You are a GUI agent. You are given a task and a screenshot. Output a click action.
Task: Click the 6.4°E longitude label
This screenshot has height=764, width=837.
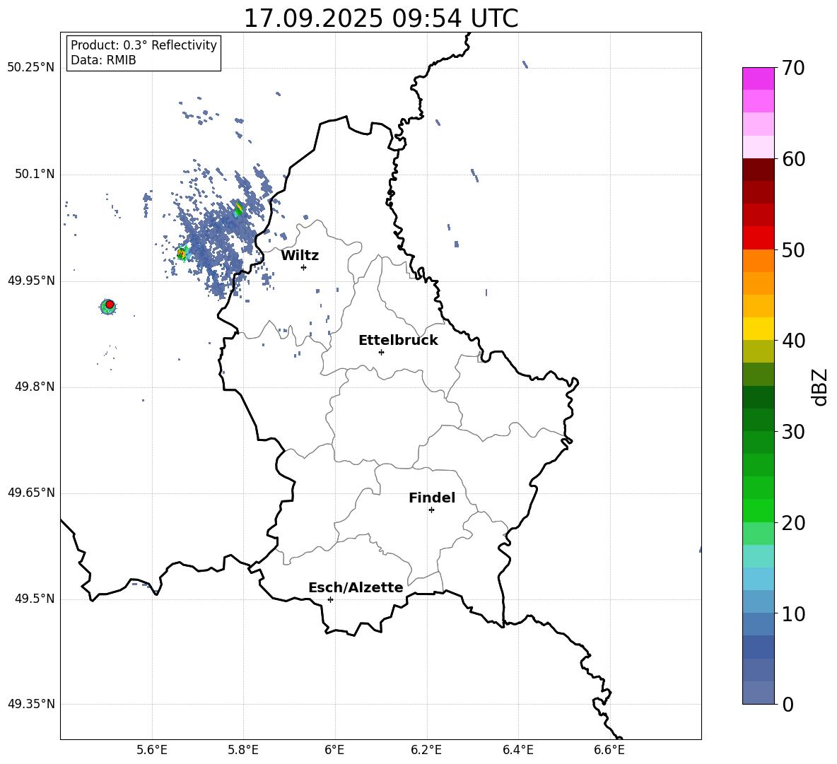pyautogui.click(x=517, y=750)
